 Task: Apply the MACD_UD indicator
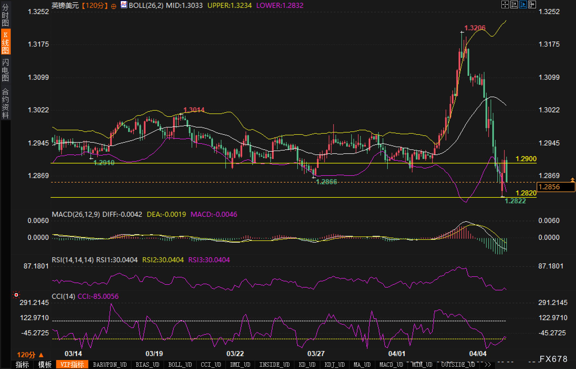click(x=391, y=365)
